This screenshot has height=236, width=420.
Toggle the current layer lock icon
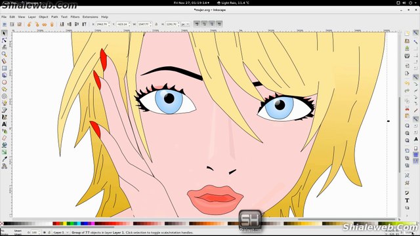49,233
